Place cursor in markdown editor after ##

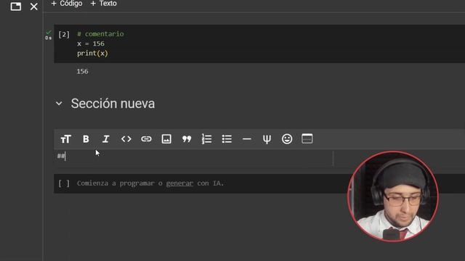point(66,156)
